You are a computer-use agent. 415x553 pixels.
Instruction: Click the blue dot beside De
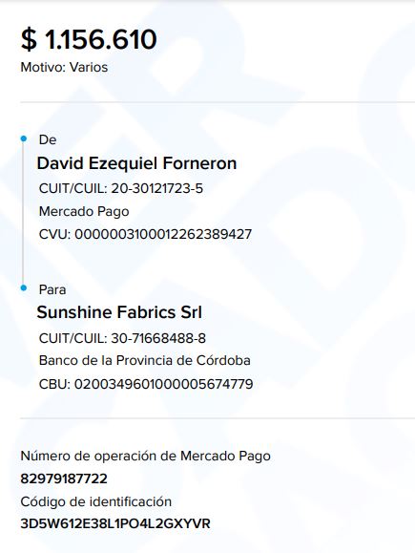coord(24,138)
